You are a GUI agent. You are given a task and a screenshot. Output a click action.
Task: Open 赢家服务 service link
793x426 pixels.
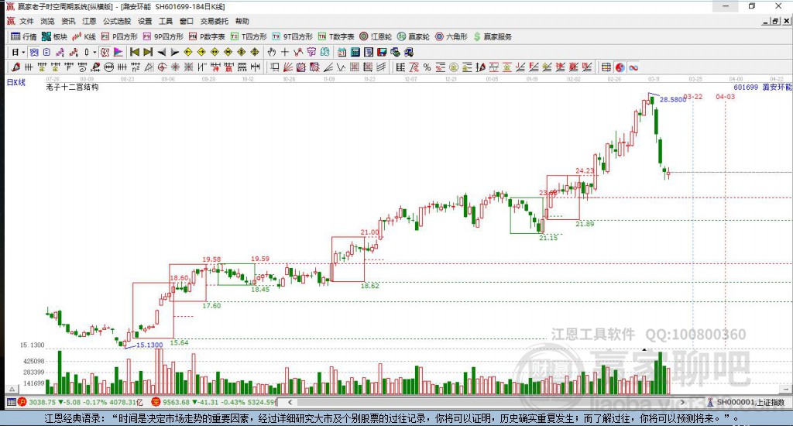[493, 36]
